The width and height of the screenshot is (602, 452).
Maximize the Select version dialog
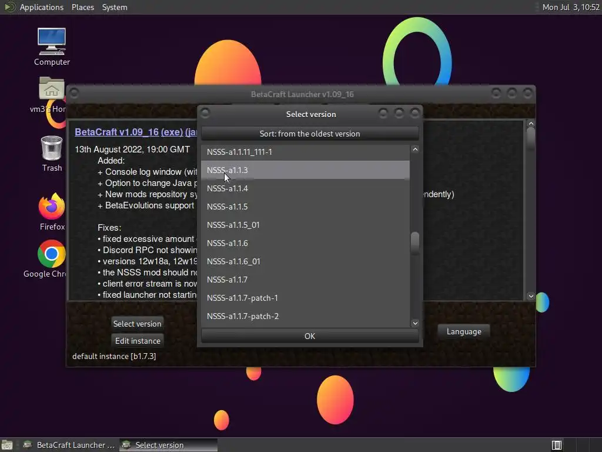[399, 113]
